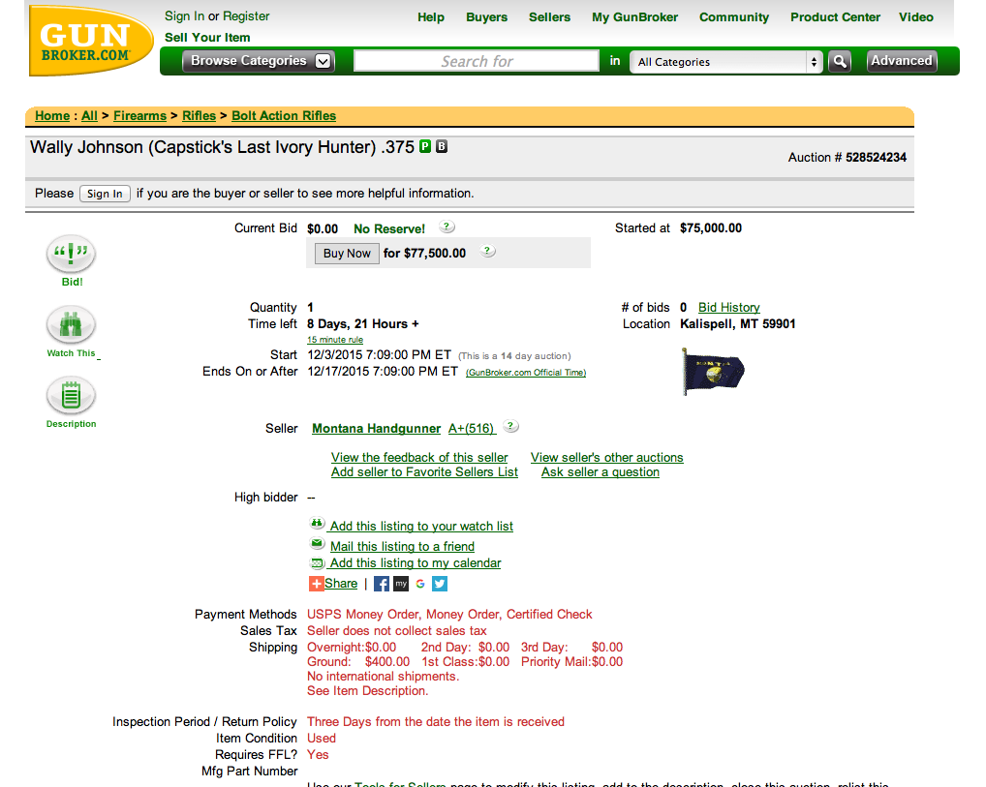Click the Share text link

click(341, 584)
